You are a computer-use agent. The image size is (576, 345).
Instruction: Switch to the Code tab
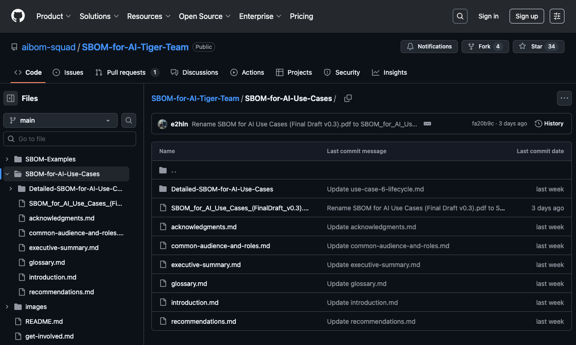(28, 72)
